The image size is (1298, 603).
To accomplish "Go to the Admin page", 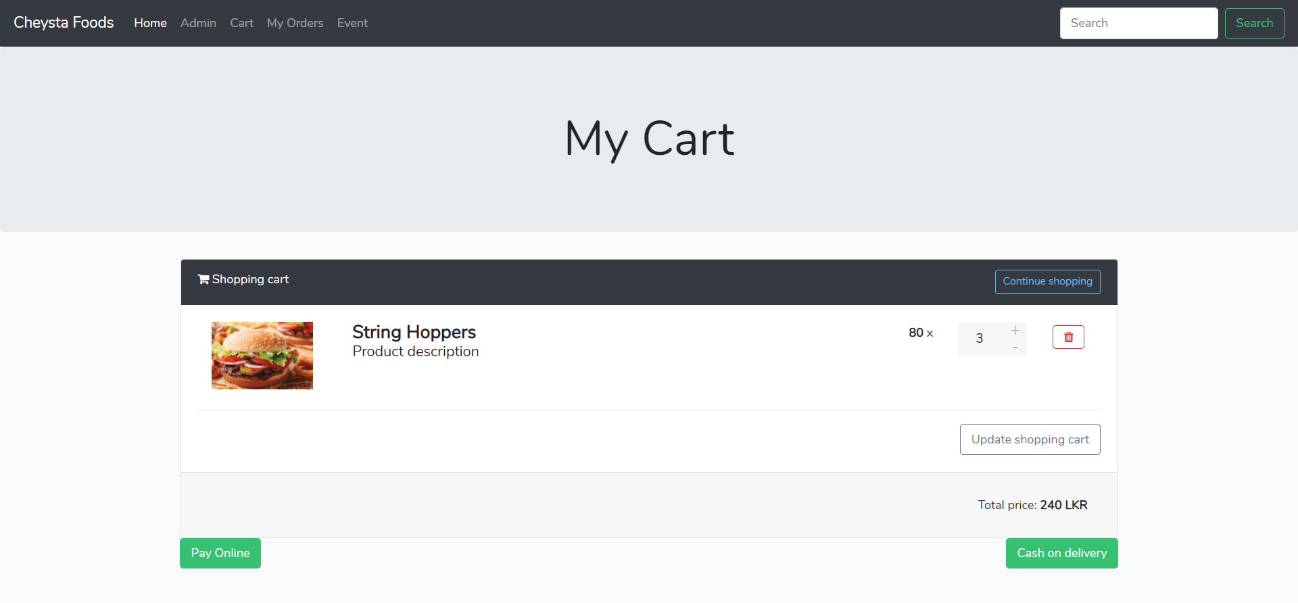I will (198, 23).
